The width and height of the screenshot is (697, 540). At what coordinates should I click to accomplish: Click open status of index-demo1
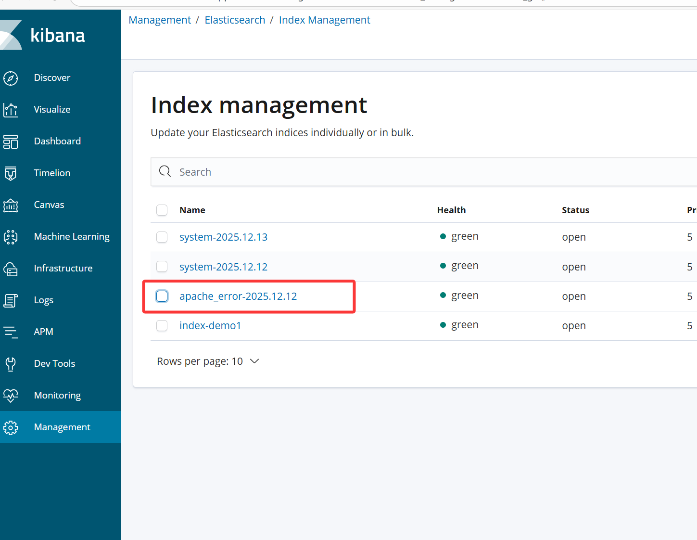coord(574,326)
